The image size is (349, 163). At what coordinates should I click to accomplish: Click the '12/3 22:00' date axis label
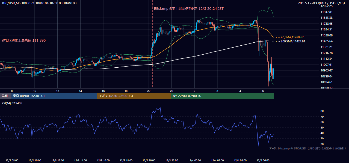(x=171, y=161)
